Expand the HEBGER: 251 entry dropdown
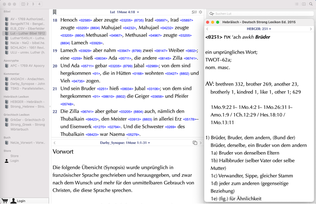This screenshot has width=316, height=204. point(259,29)
